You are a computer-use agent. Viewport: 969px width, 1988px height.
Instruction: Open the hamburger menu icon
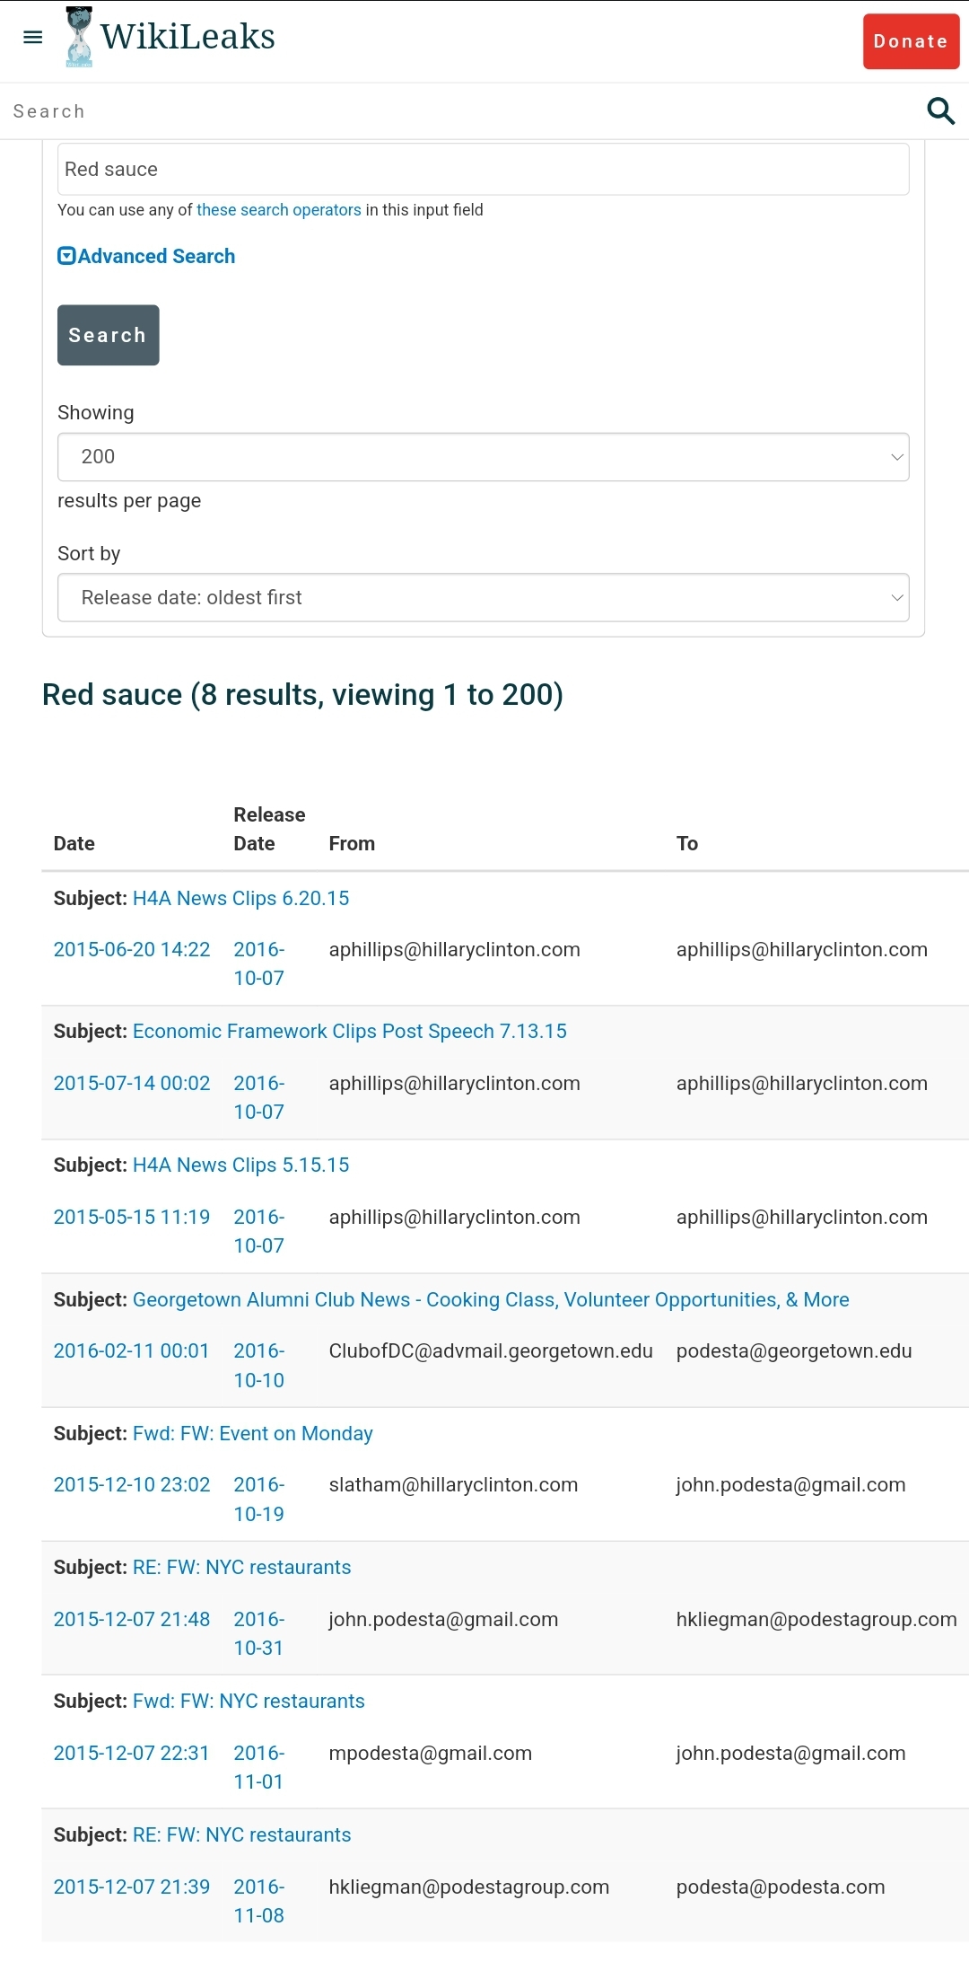tap(33, 37)
